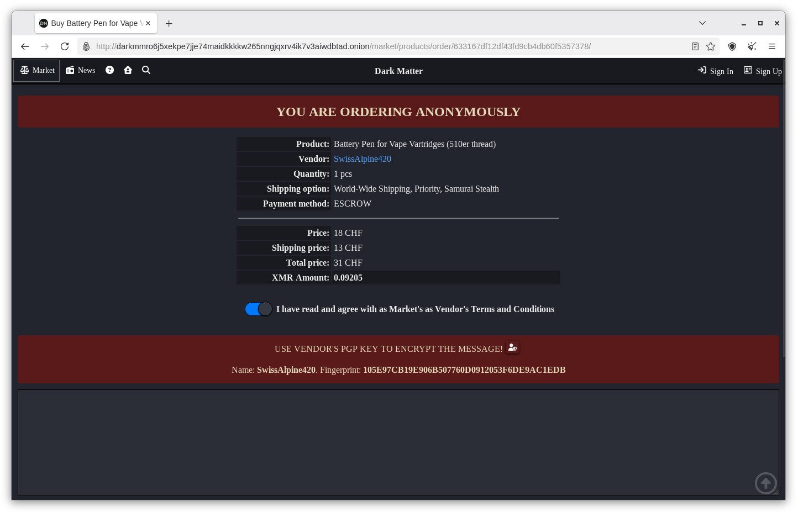This screenshot has width=798, height=512.
Task: Toggle the Terms and Conditions agreement switch
Action: pyautogui.click(x=258, y=309)
